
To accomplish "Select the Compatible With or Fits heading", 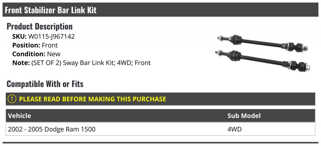I will point(45,84).
